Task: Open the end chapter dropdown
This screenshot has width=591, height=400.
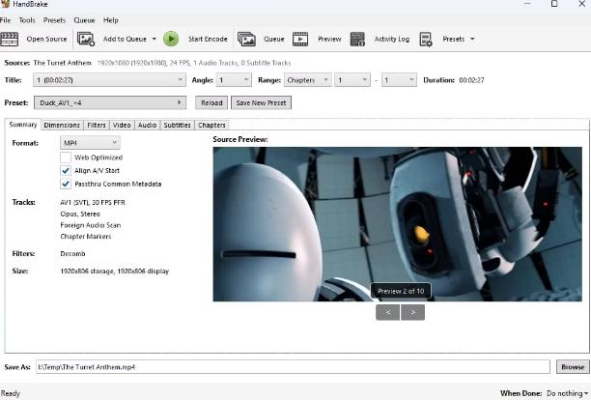Action: [399, 80]
